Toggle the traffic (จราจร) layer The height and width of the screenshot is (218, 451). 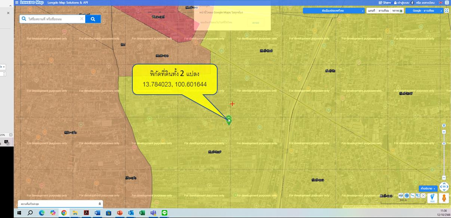[x=397, y=11]
